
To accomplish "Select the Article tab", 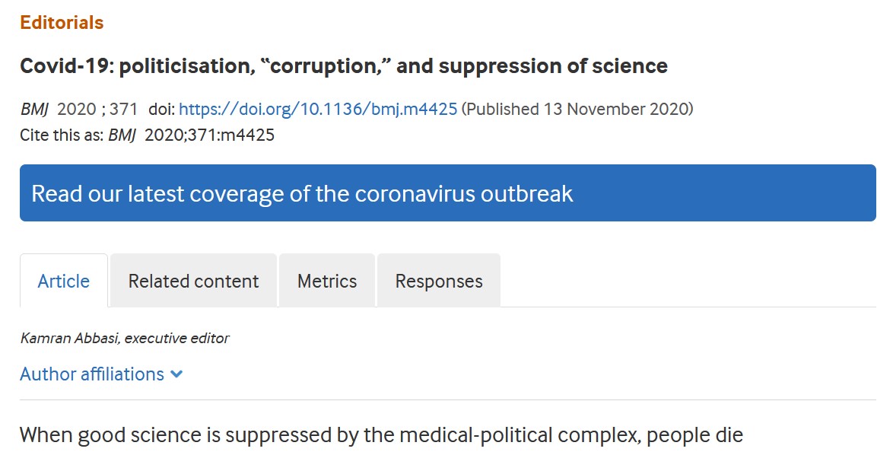I will pyautogui.click(x=64, y=282).
